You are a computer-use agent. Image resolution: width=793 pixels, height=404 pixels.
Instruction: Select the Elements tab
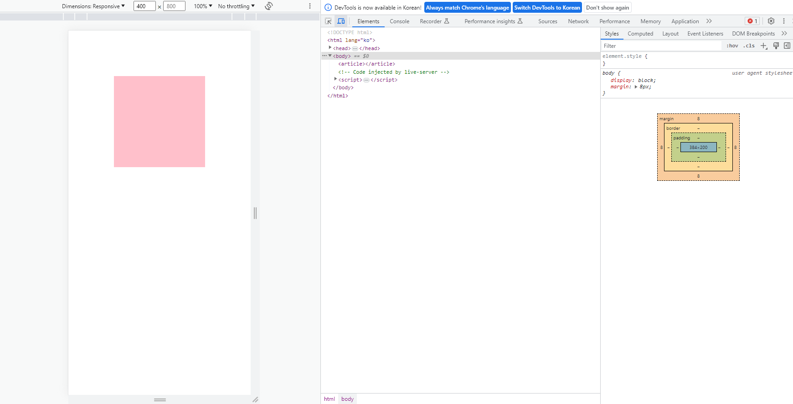point(368,21)
